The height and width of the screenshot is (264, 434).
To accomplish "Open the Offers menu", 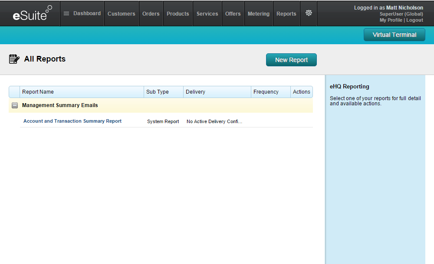I will pos(233,14).
